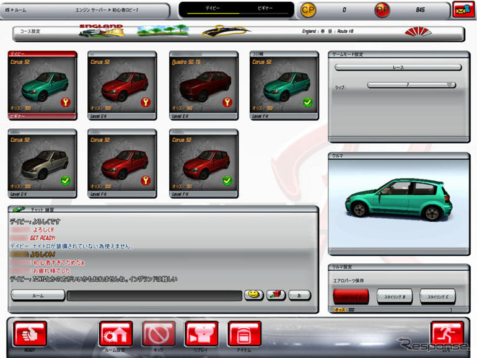Open the items (アイテム) icon
477x358 pixels.
[x=244, y=334]
